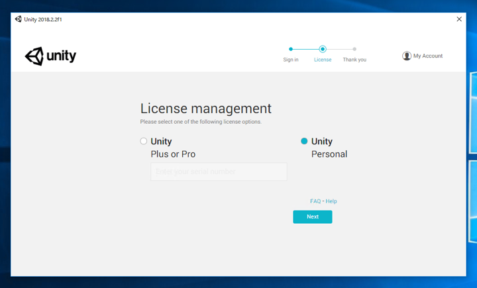Click the Thank you step dot
The width and height of the screenshot is (477, 288).
354,49
